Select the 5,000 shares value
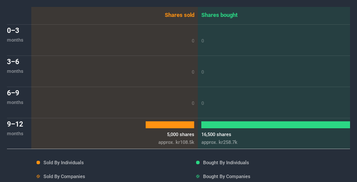The height and width of the screenshot is (182, 357). (x=180, y=134)
